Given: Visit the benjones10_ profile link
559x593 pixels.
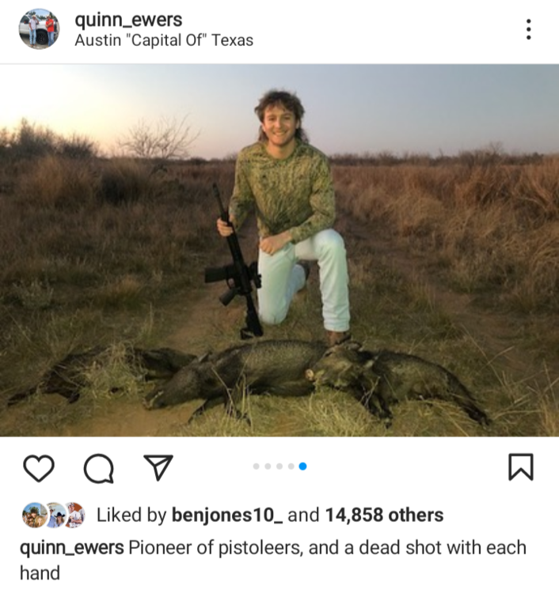Looking at the screenshot, I should pos(226,516).
